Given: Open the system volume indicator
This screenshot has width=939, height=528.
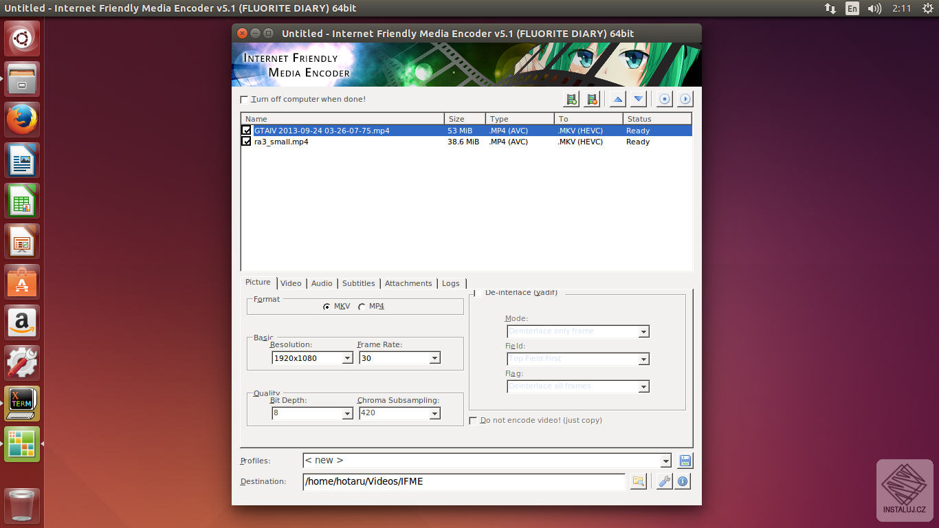Looking at the screenshot, I should pos(874,9).
